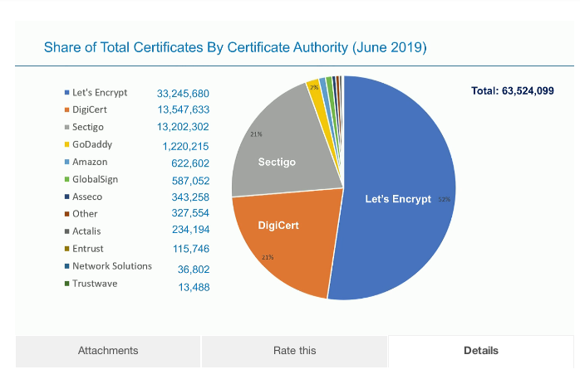Click the green GlobalSign legend swatch
This screenshot has width=580, height=379.
click(x=67, y=179)
